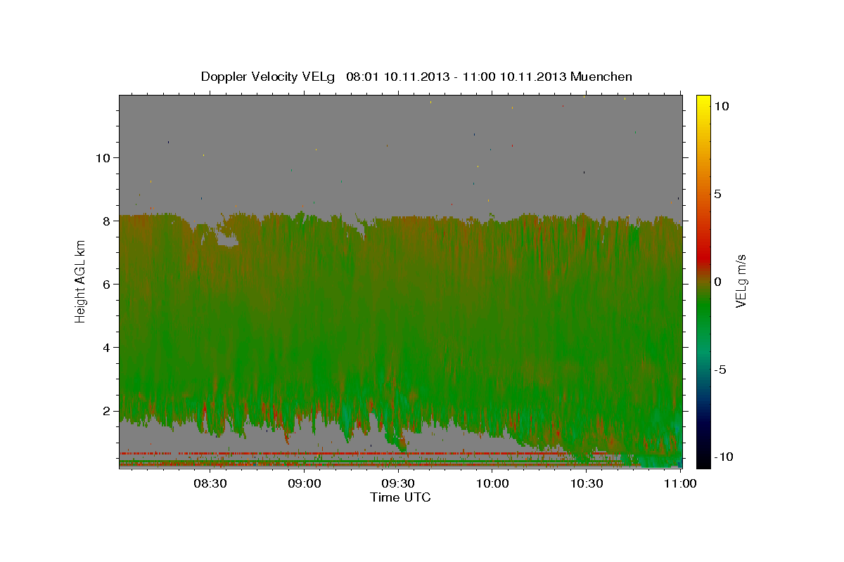This screenshot has width=844, height=562.
Task: Click the '08:30' time tick label
Action: pyautogui.click(x=210, y=483)
